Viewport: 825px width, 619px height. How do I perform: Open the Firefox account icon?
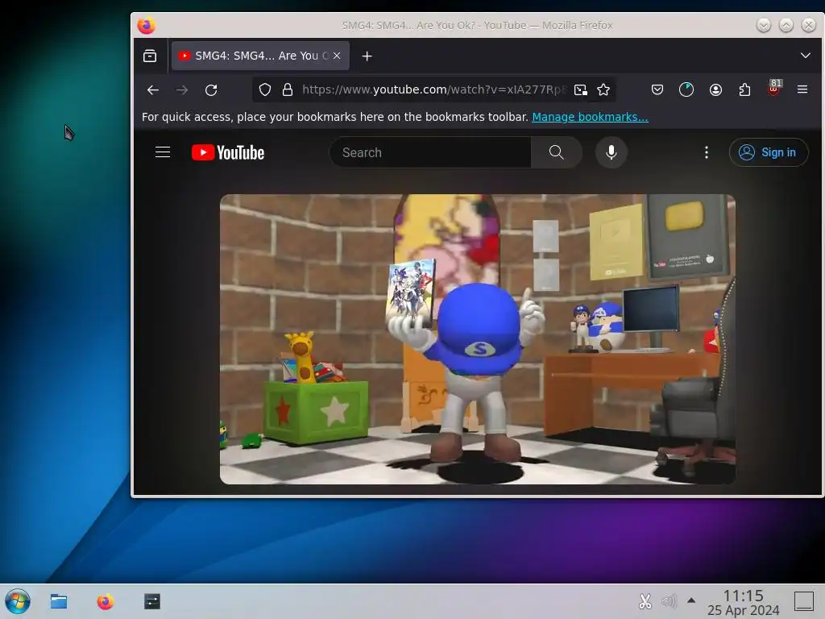click(715, 90)
